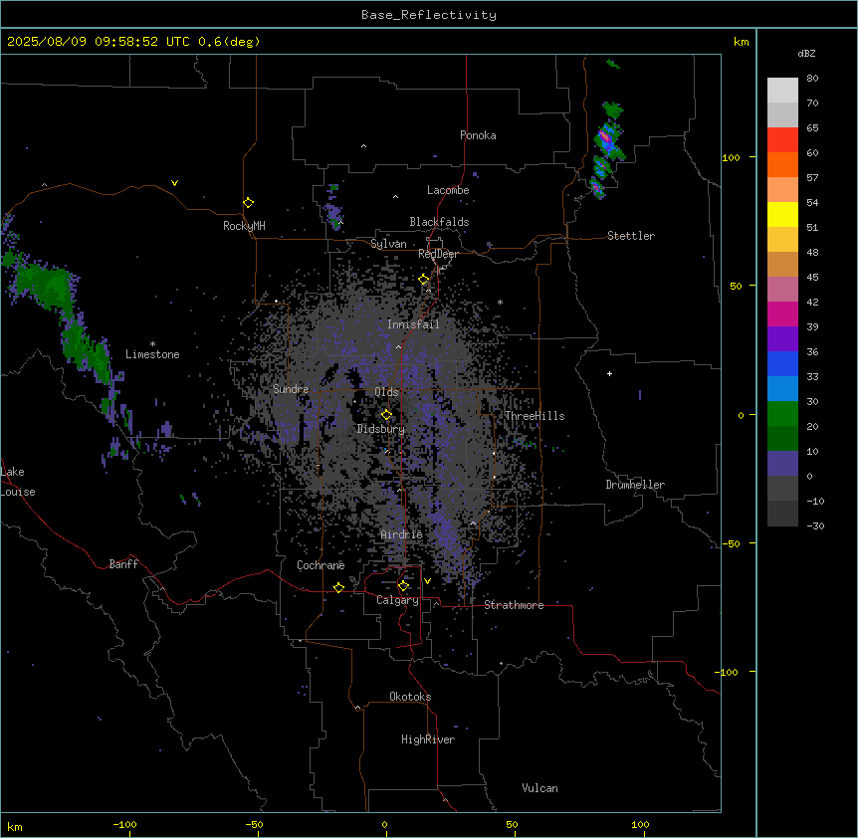Click the Innisfail town label
This screenshot has width=858, height=838.
tap(413, 324)
